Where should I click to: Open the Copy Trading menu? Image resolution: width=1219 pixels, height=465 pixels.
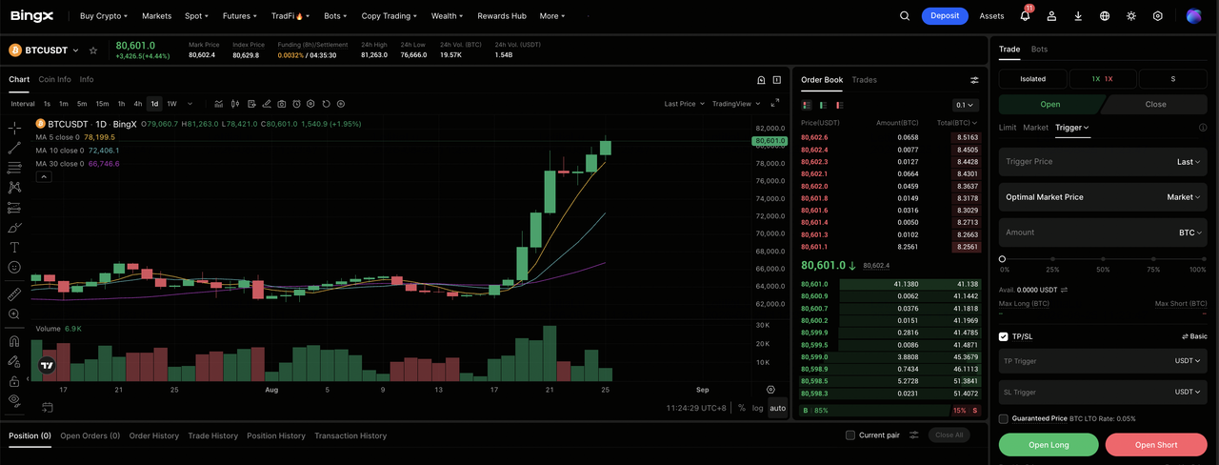pyautogui.click(x=389, y=16)
